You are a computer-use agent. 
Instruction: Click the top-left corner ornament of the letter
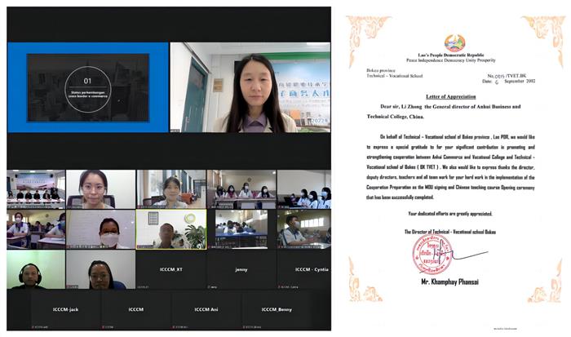[362, 30]
